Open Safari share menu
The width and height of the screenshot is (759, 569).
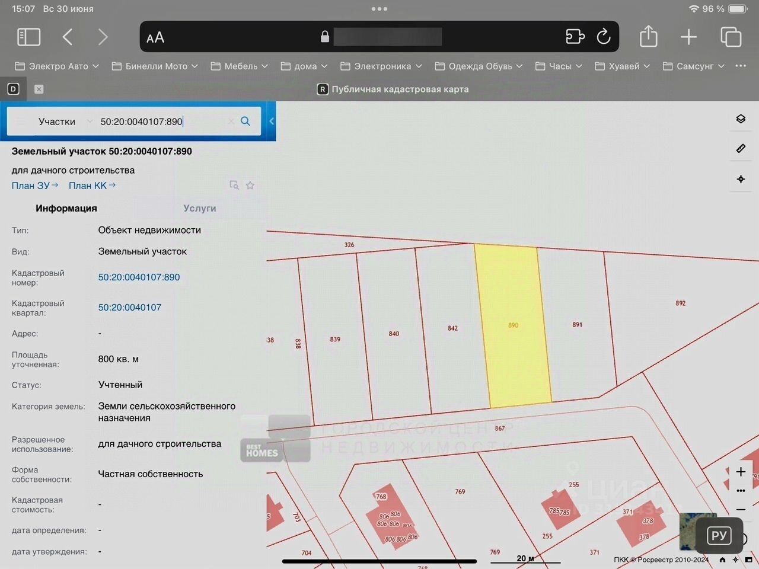coord(648,37)
